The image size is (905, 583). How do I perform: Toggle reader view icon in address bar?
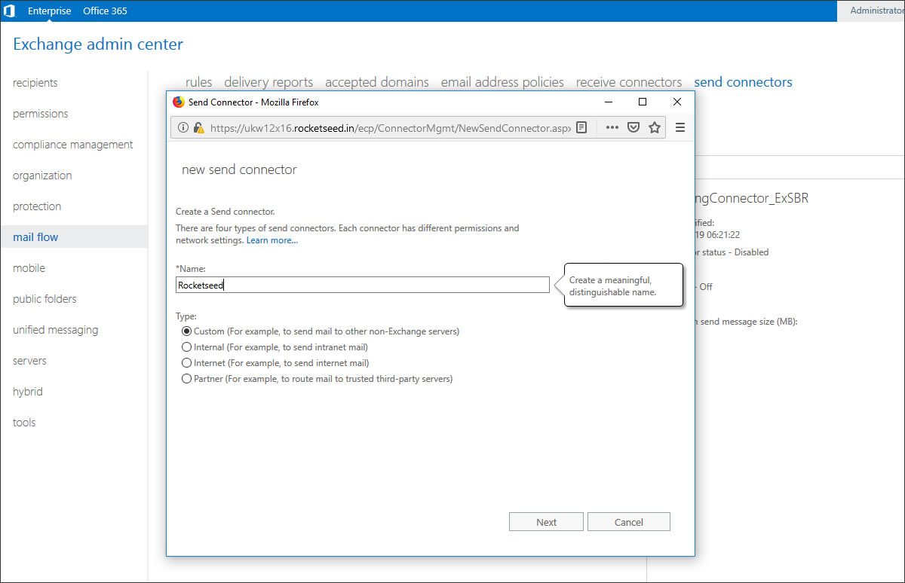581,128
